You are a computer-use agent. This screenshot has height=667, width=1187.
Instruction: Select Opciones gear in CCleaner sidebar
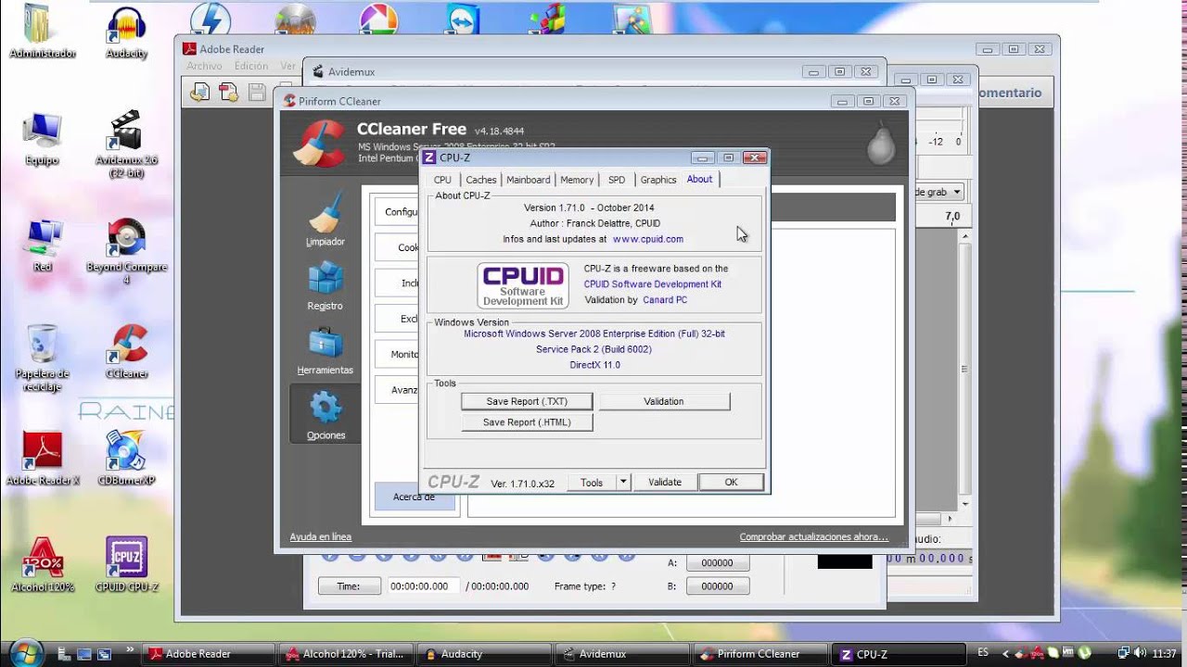(x=325, y=414)
